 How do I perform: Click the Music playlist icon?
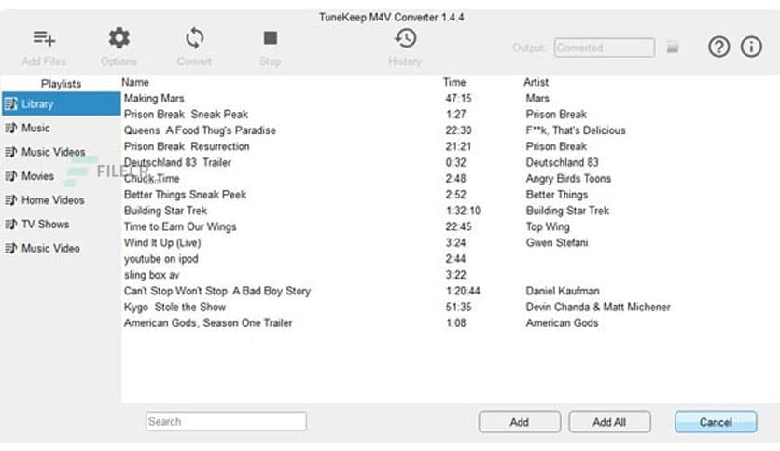[x=11, y=129]
